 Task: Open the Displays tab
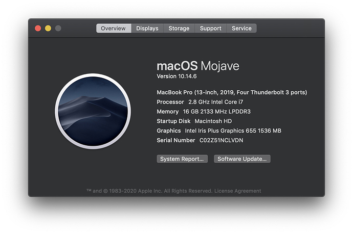(x=147, y=28)
